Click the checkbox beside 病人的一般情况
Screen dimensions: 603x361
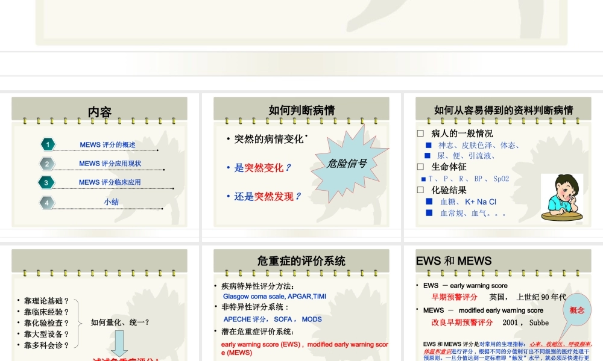(x=420, y=133)
